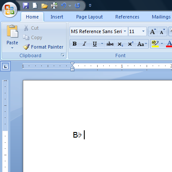
Task: Click the Grow Font icon
Action: 153,31
